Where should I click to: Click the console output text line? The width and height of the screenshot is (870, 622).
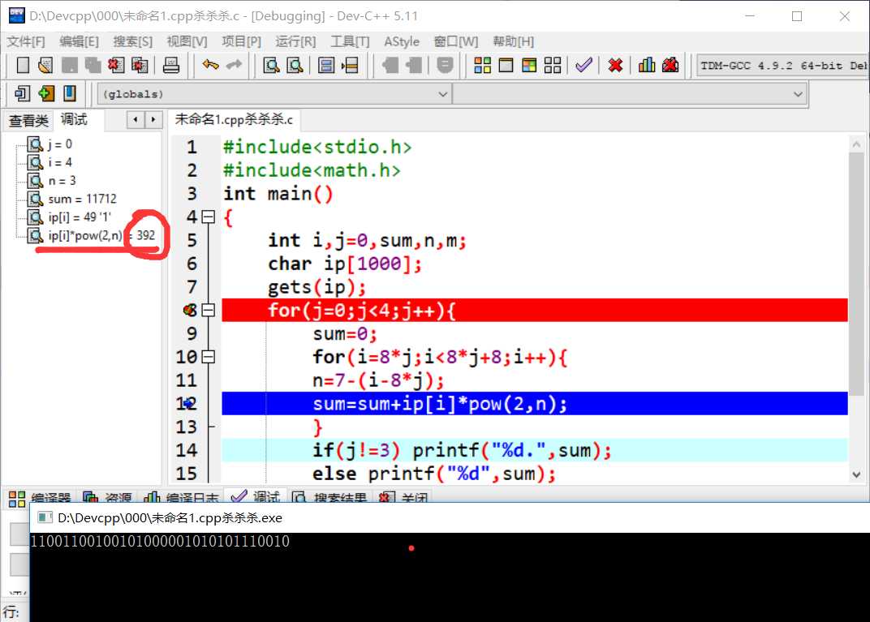[160, 542]
